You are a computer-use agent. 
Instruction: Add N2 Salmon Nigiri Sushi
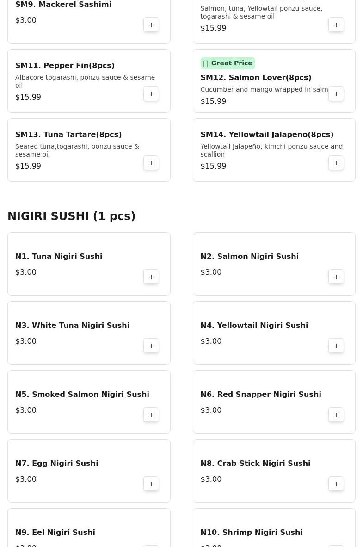336,277
